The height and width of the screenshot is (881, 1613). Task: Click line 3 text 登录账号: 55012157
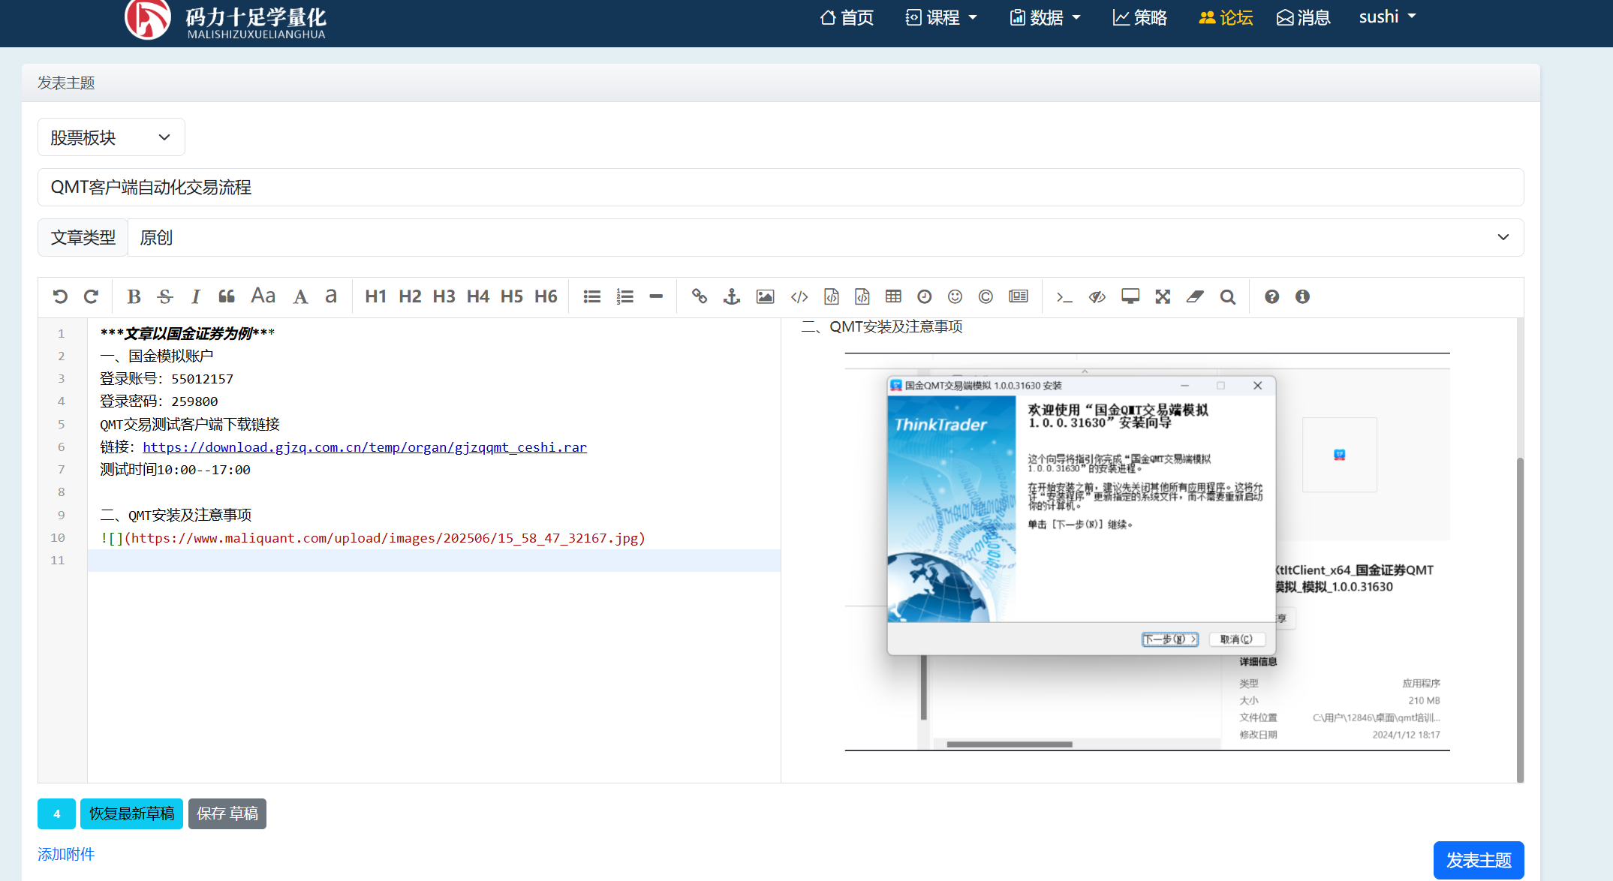167,379
